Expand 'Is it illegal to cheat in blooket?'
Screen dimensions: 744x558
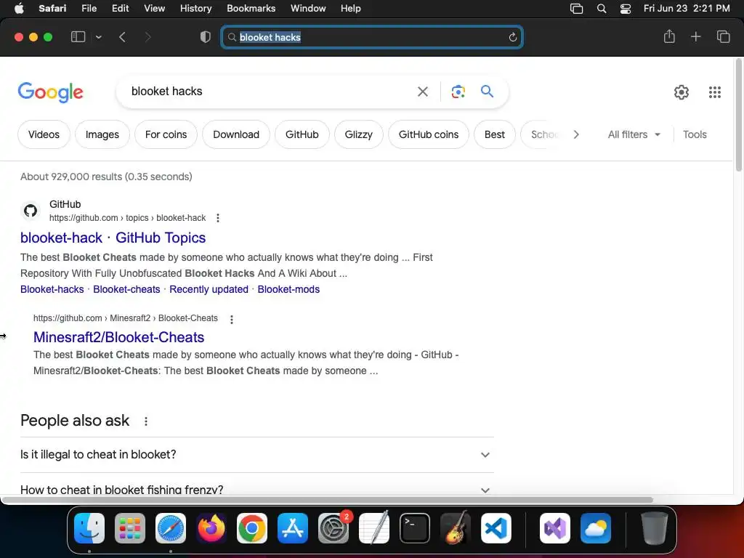pos(256,455)
